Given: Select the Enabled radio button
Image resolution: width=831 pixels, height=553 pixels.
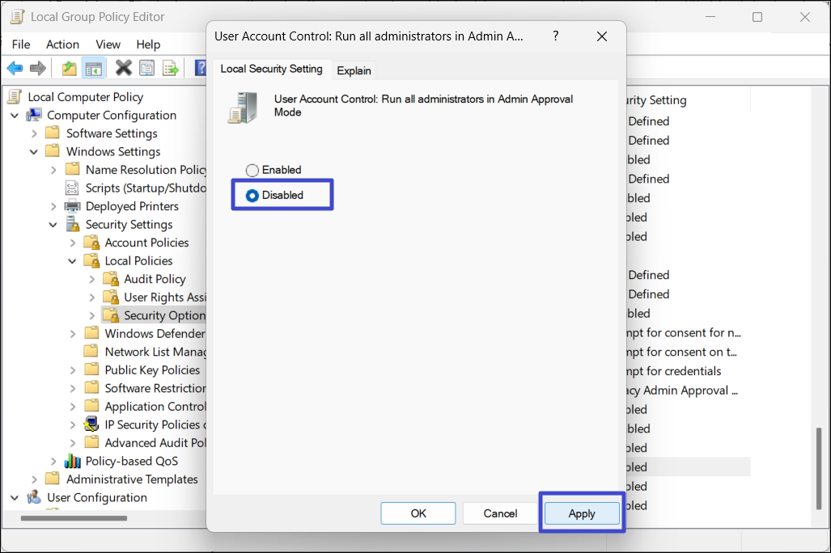Looking at the screenshot, I should pyautogui.click(x=252, y=170).
